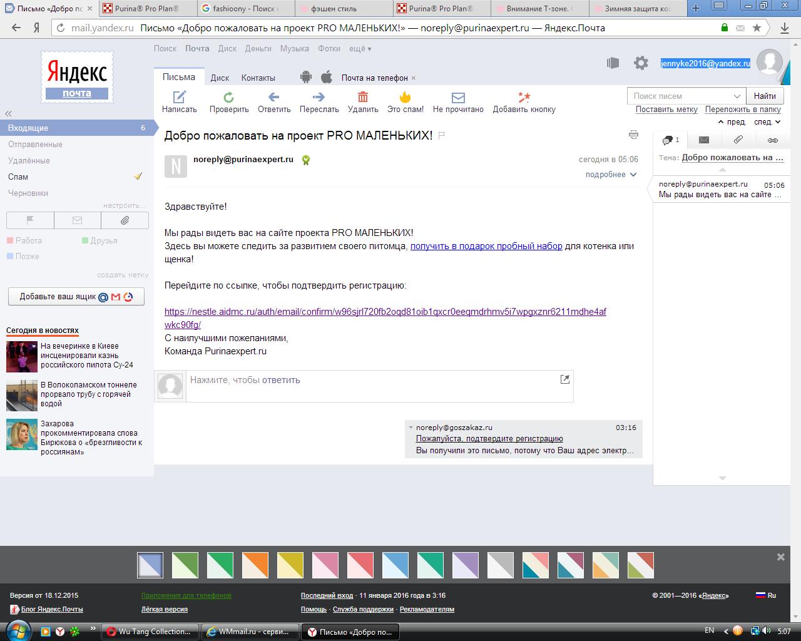The height and width of the screenshot is (641, 801).
Task: Open the links tab in the right panel
Action: tap(772, 140)
